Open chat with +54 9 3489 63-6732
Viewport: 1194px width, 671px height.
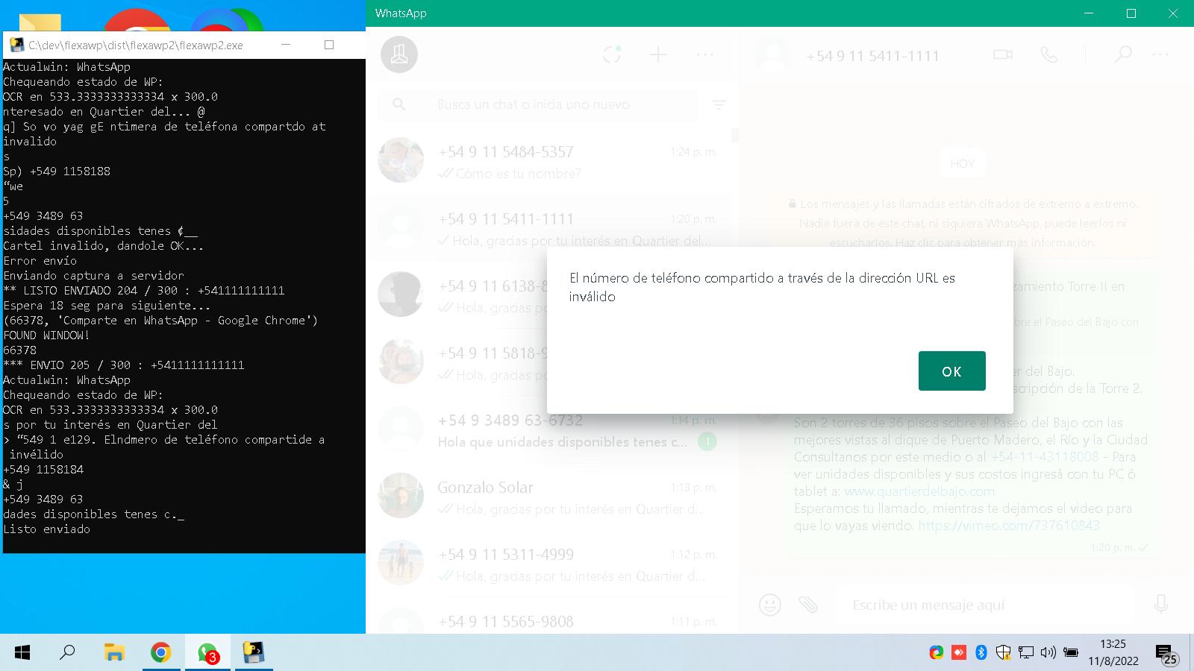(x=548, y=430)
